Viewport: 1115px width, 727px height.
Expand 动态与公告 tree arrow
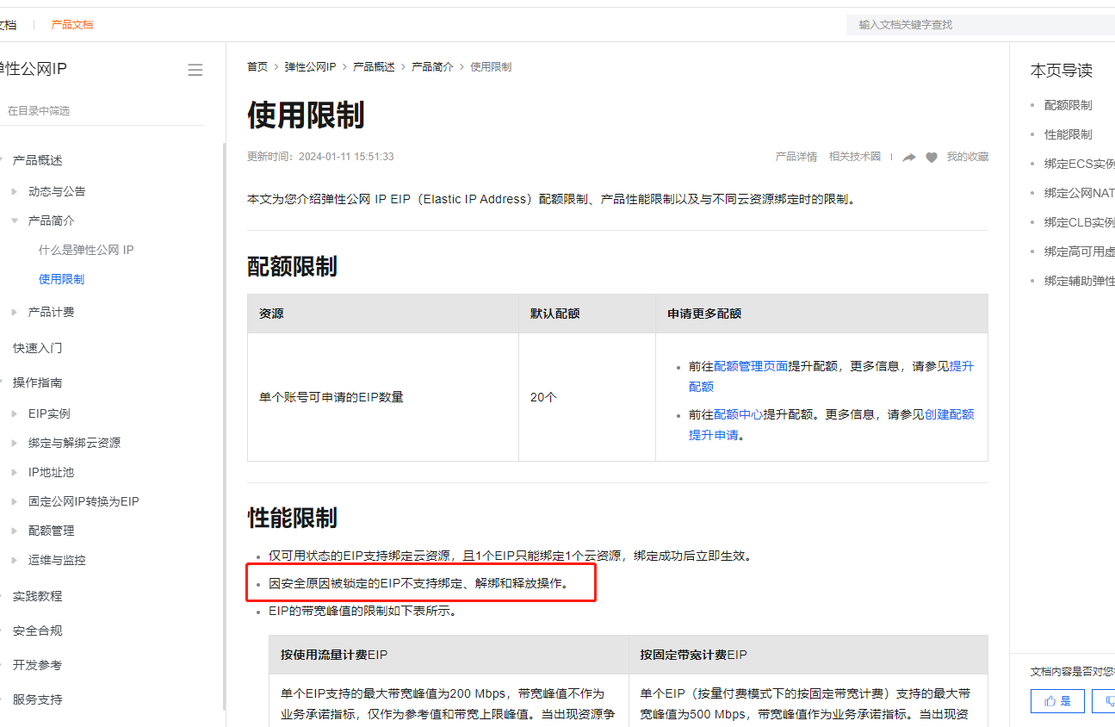coord(15,191)
